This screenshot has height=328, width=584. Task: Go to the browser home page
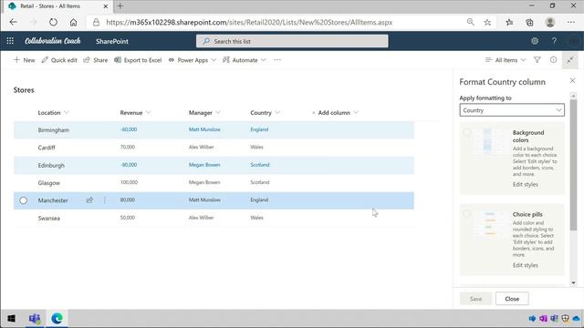click(73, 22)
